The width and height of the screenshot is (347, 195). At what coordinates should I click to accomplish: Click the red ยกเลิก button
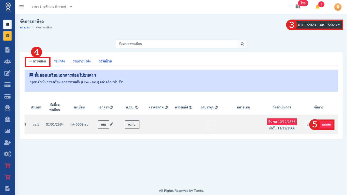326,124
